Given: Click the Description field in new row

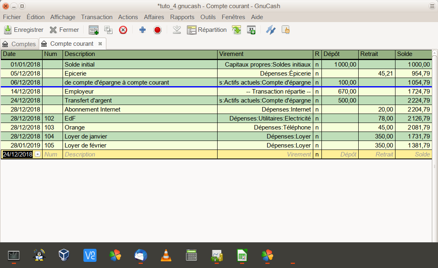Looking at the screenshot, I should tap(140, 154).
